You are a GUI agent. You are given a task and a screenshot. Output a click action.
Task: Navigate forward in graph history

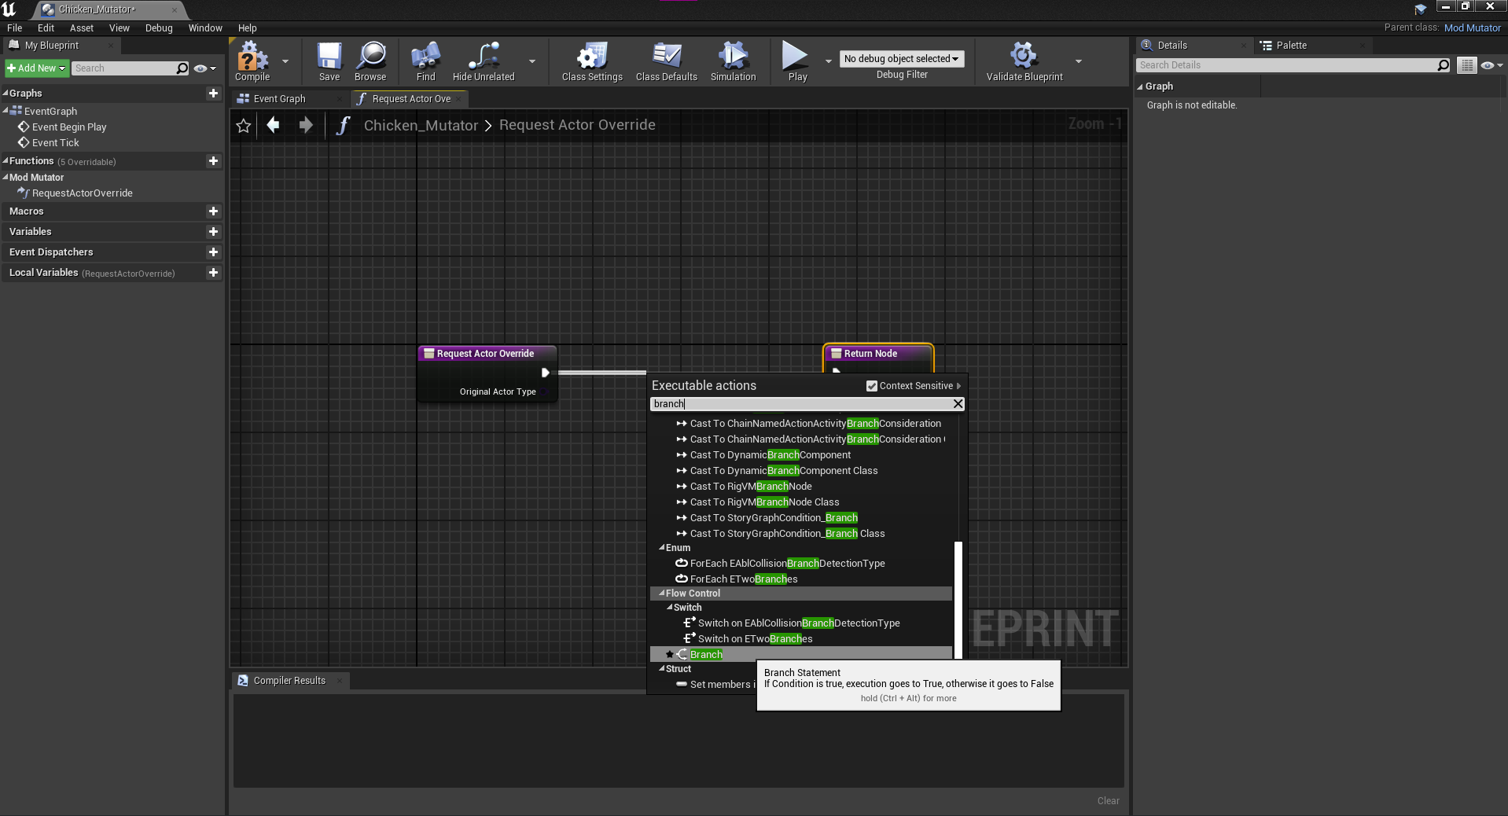tap(306, 125)
